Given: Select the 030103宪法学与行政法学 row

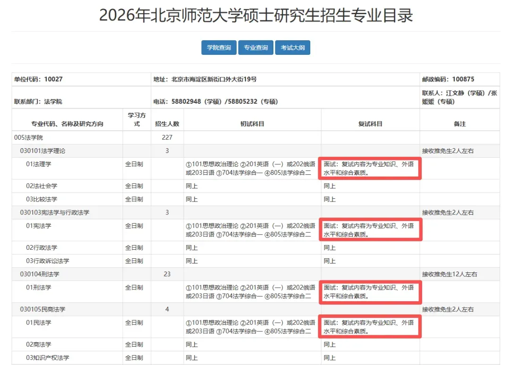Looking at the screenshot, I should [x=255, y=212].
